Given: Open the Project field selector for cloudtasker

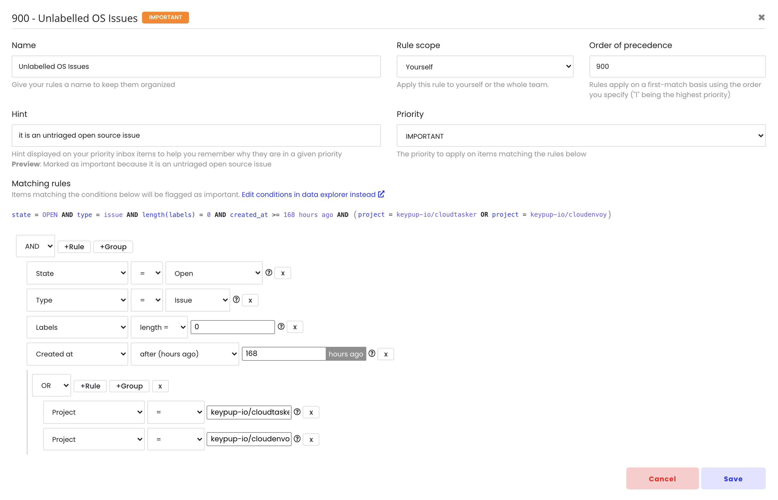Looking at the screenshot, I should (x=94, y=412).
